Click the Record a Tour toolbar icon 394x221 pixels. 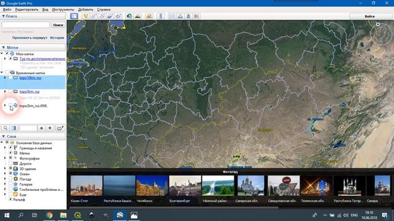click(x=118, y=16)
